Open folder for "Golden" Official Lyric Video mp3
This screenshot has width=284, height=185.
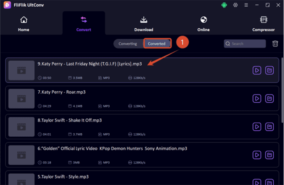[269, 155]
